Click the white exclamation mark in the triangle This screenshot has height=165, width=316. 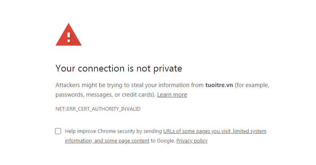(x=69, y=37)
